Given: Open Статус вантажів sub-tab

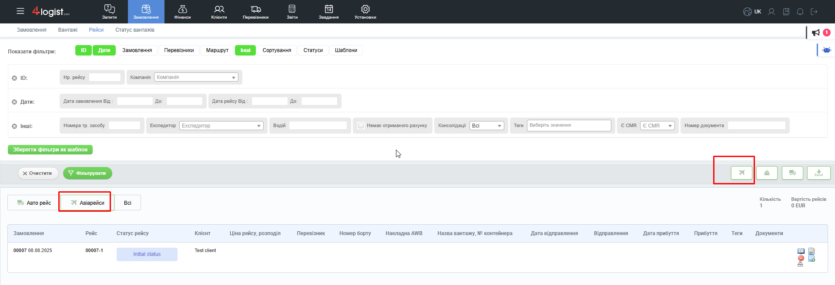Looking at the screenshot, I should (x=135, y=30).
